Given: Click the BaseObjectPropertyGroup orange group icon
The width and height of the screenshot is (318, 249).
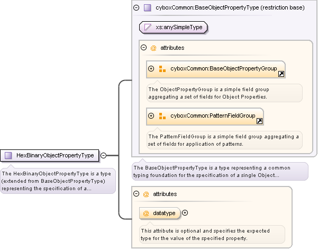Looking at the screenshot, I should [162, 69].
